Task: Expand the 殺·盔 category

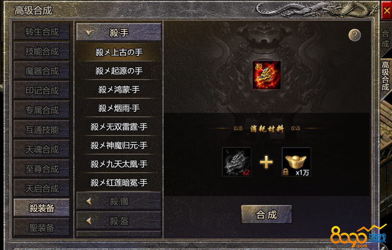Action: 119,220
